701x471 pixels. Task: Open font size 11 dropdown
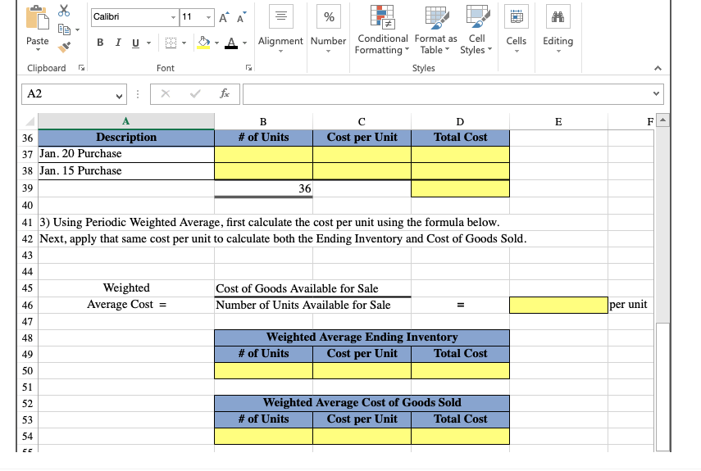[208, 17]
